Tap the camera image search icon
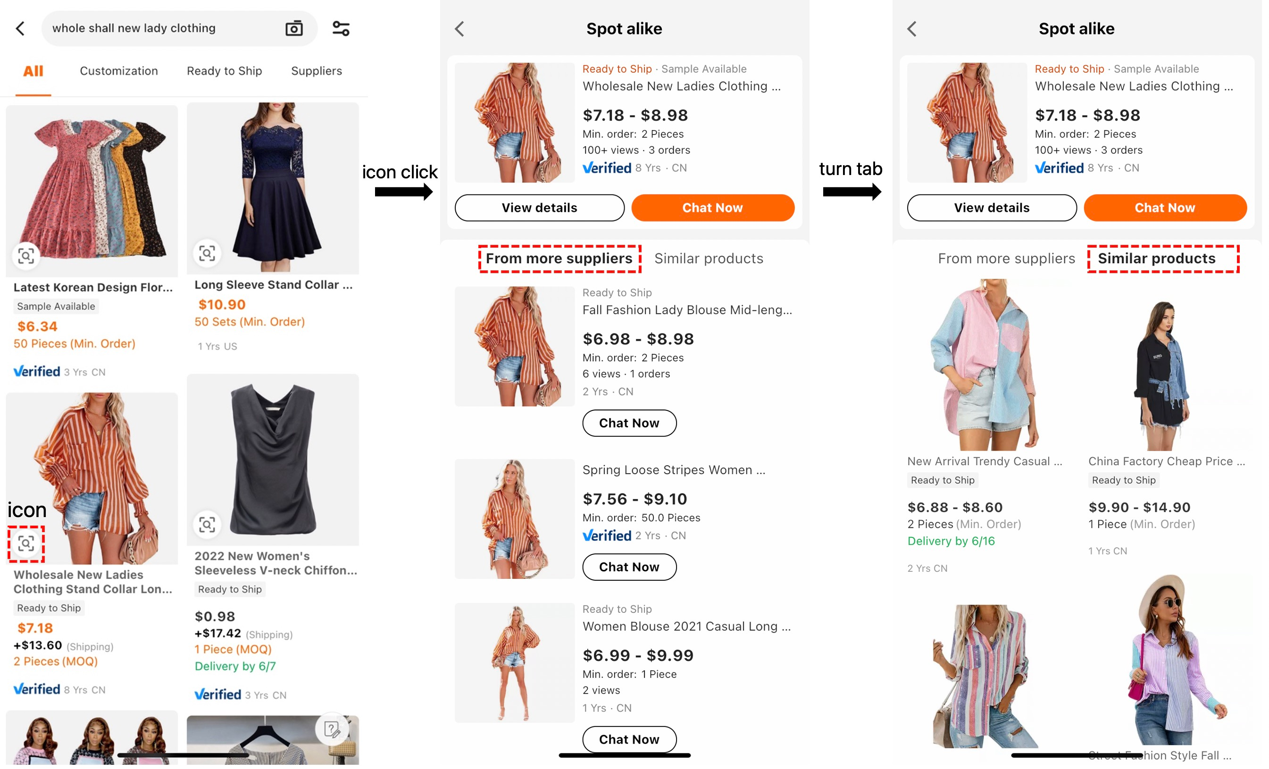The height and width of the screenshot is (769, 1269). point(294,28)
